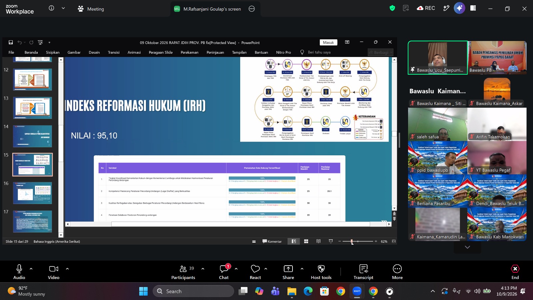Select slide 12 thumbnail in PowerPoint

coord(33,80)
